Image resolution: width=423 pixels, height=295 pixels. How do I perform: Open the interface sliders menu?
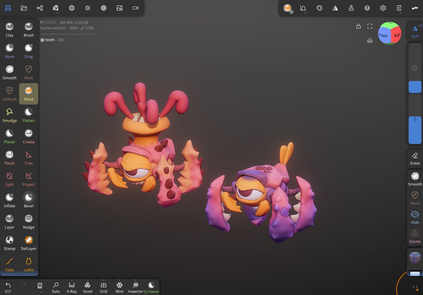(x=399, y=8)
